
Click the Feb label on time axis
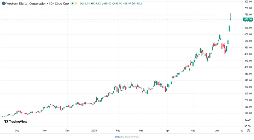tap(118, 130)
